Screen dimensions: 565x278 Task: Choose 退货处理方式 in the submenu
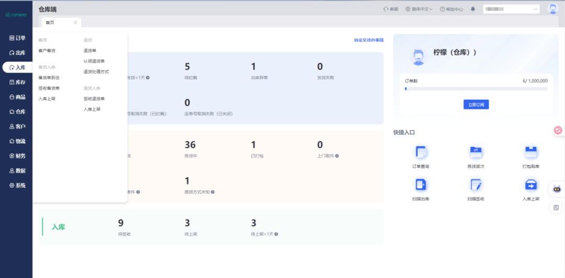(x=96, y=72)
